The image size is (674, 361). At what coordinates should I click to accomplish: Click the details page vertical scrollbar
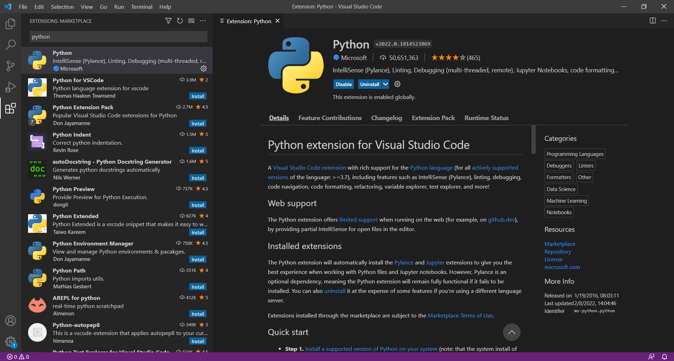534,139
